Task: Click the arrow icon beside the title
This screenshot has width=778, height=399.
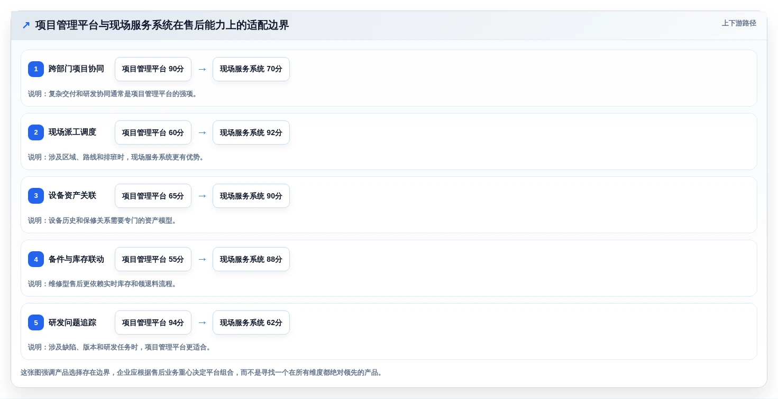Action: 26,25
